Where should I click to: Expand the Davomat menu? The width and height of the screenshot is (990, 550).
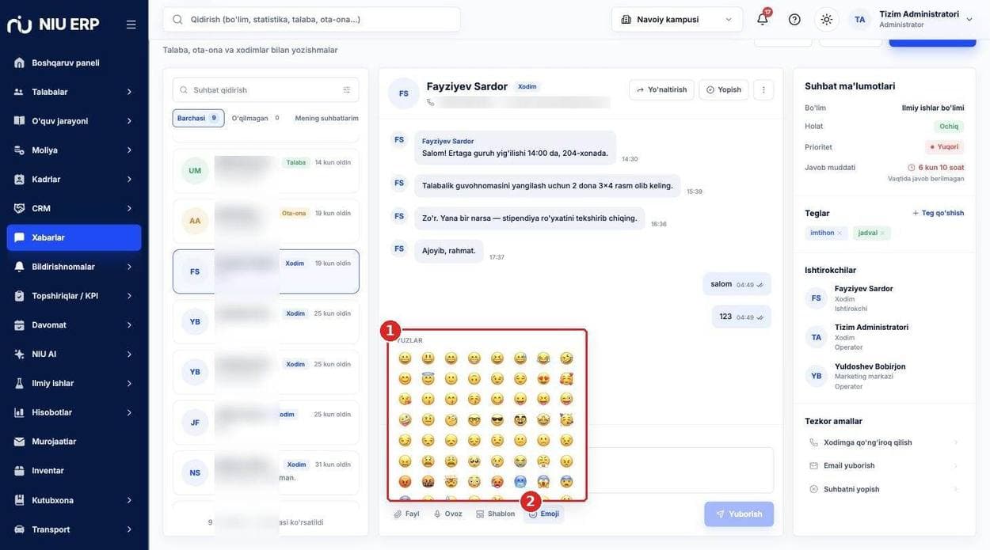[74, 325]
